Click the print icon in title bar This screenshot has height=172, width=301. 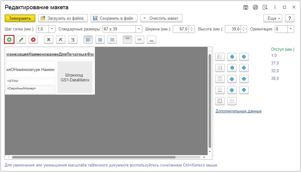(x=255, y=7)
